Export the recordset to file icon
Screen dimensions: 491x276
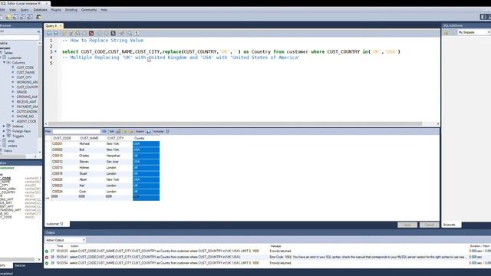point(148,132)
